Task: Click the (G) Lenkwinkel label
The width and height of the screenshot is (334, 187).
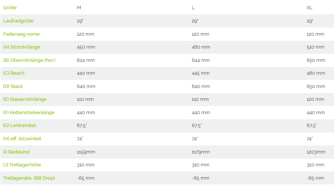Action: point(20,126)
